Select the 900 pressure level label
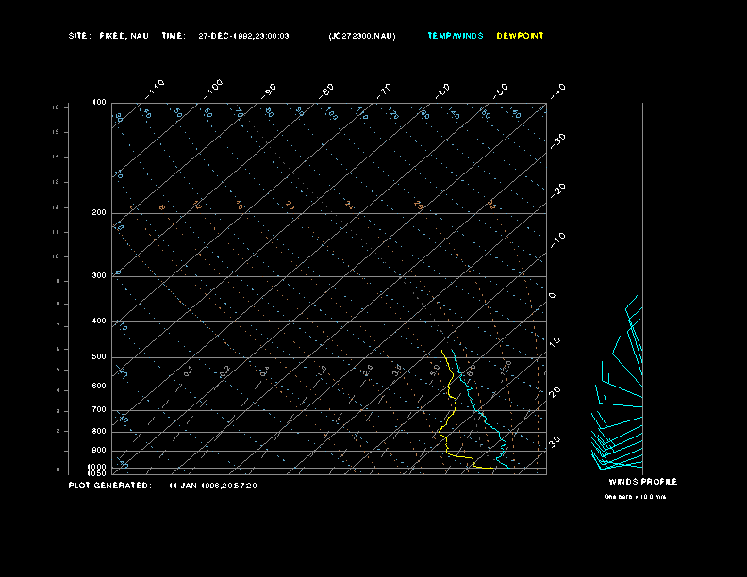Screen dimensions: 747x577 [99, 451]
